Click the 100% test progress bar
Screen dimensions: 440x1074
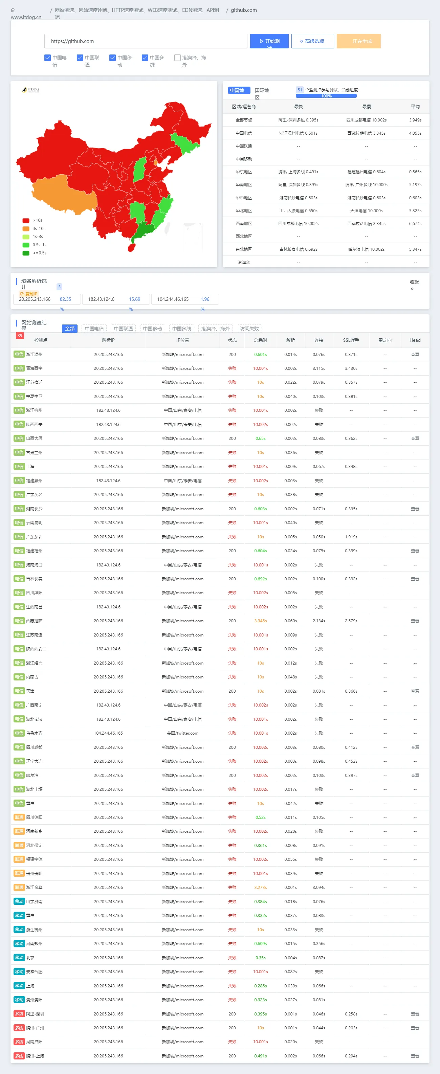(326, 96)
